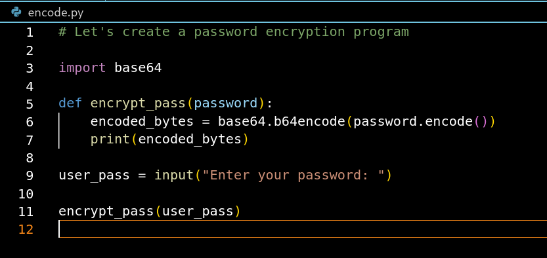This screenshot has height=258, width=547.
Task: Click the encrypt_pass call on line 11
Action: (x=106, y=211)
